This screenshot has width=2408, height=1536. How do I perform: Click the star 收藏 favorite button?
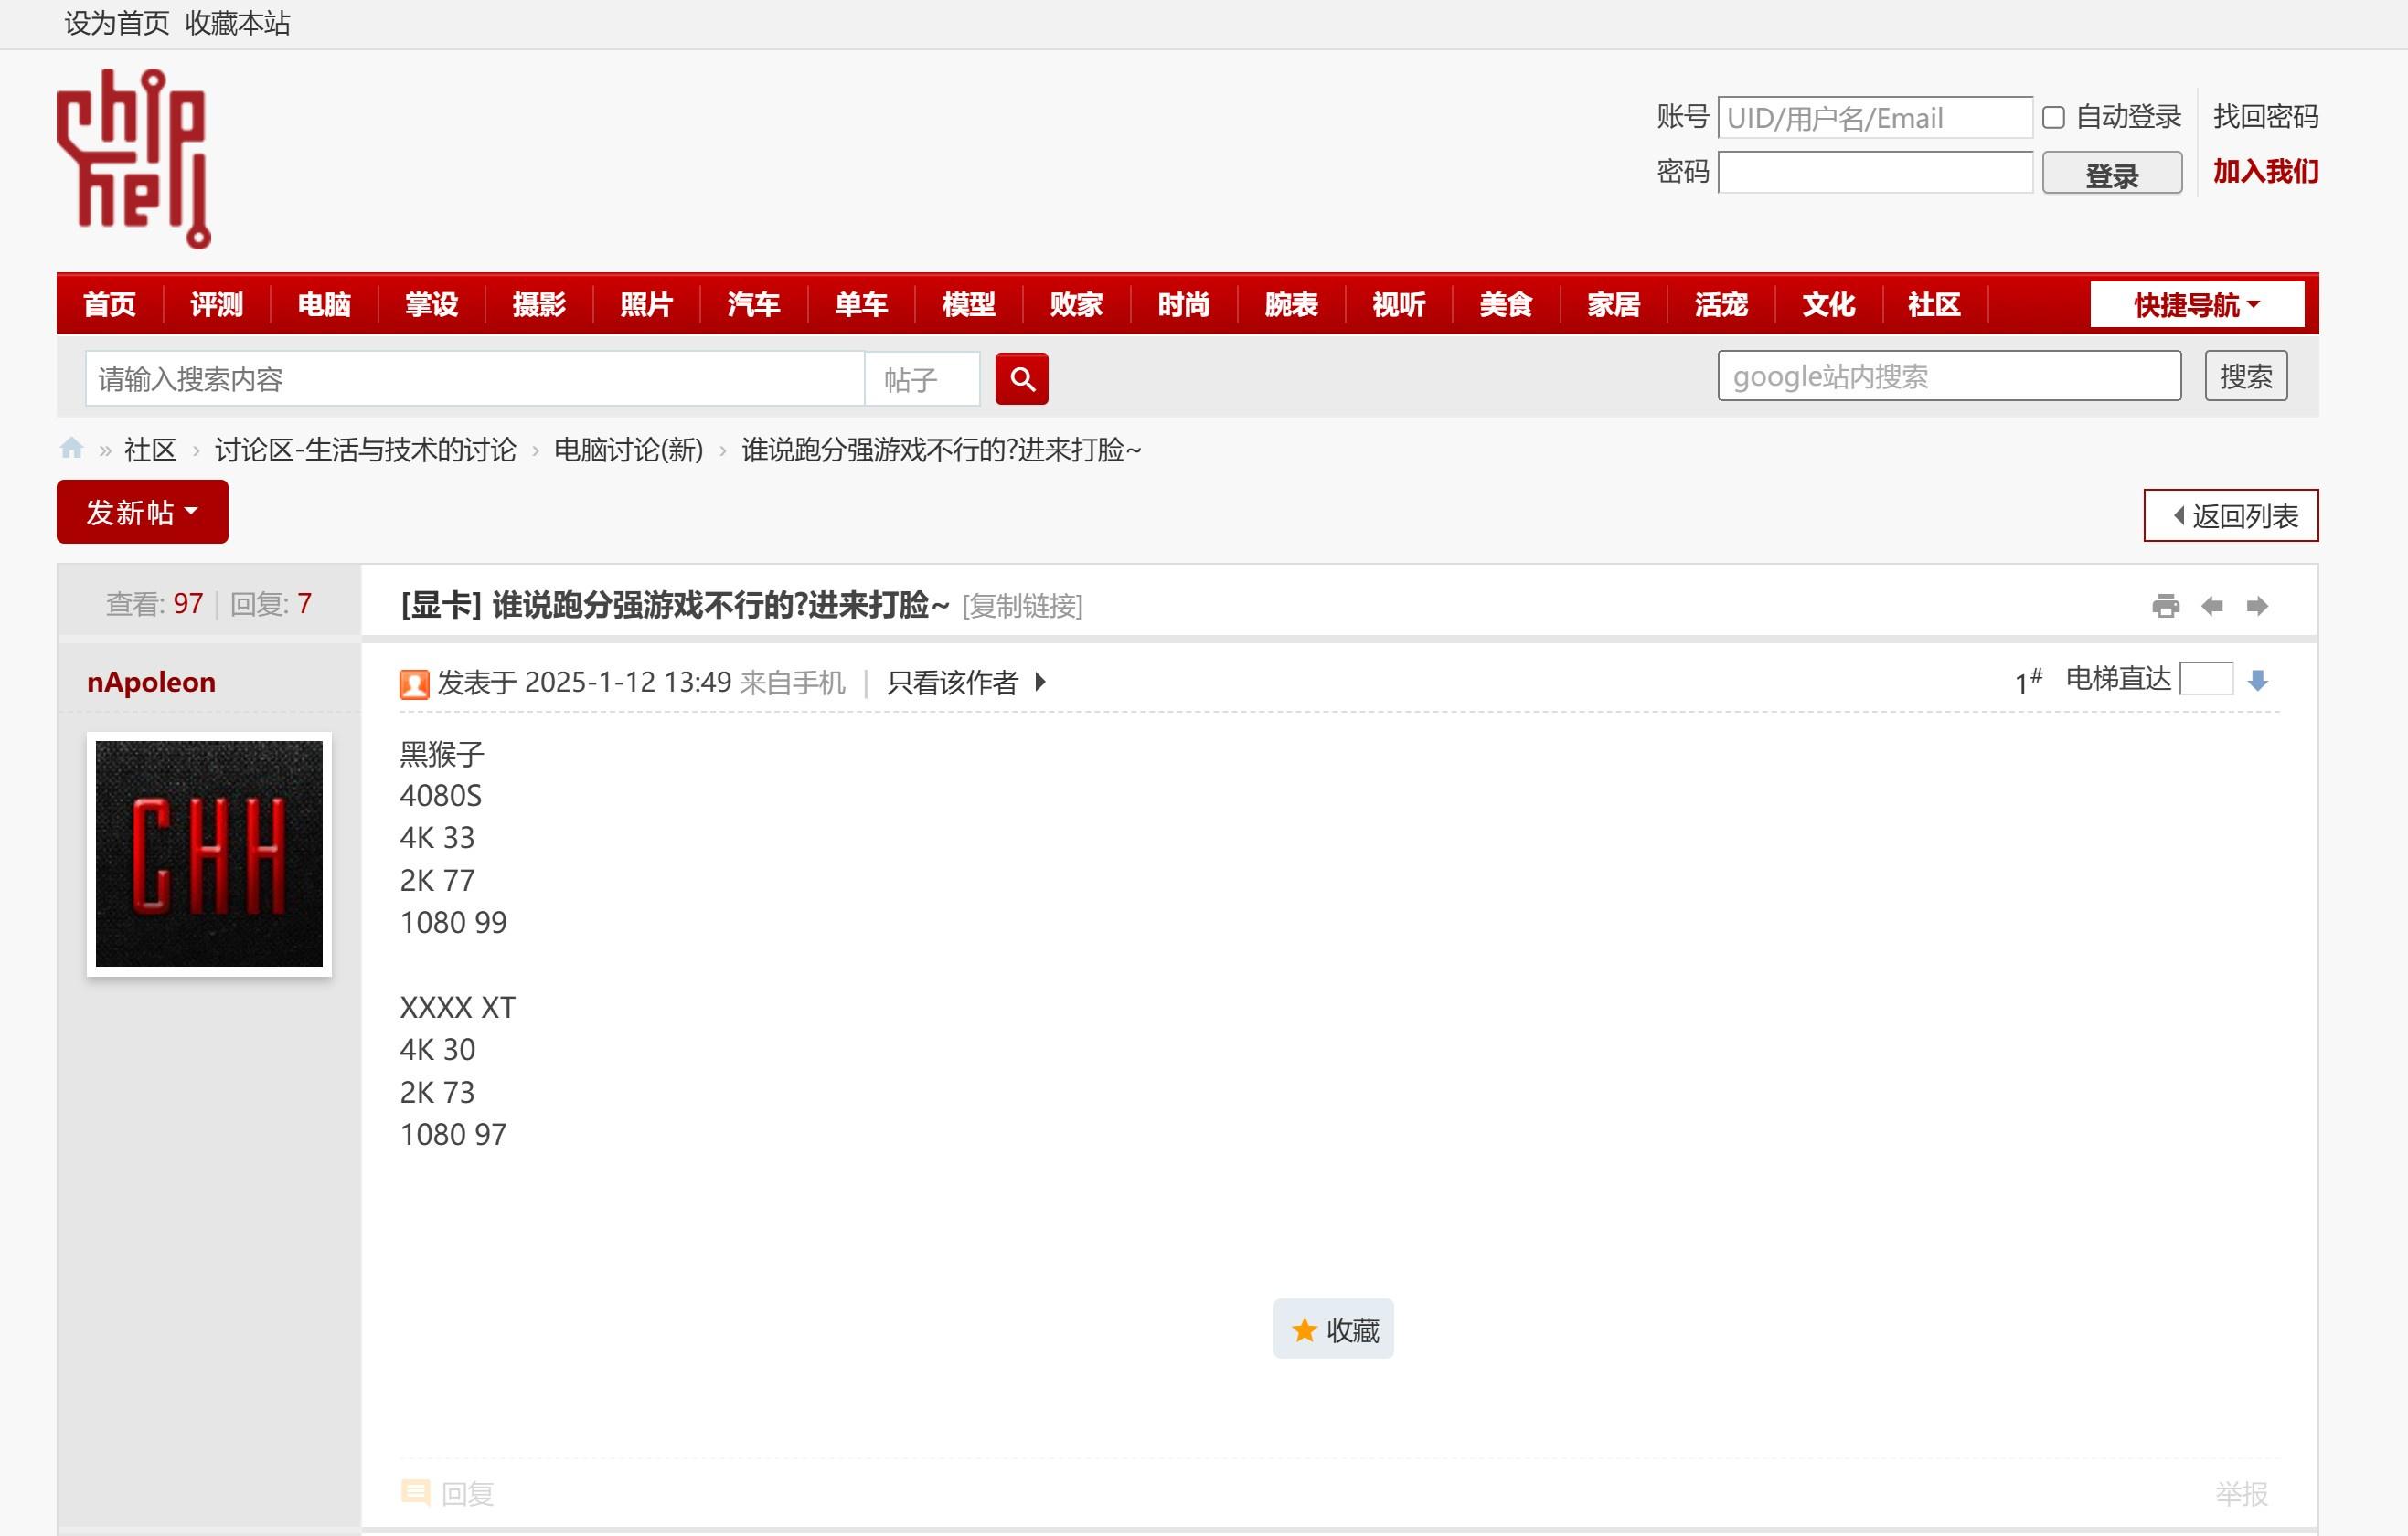(x=1332, y=1329)
